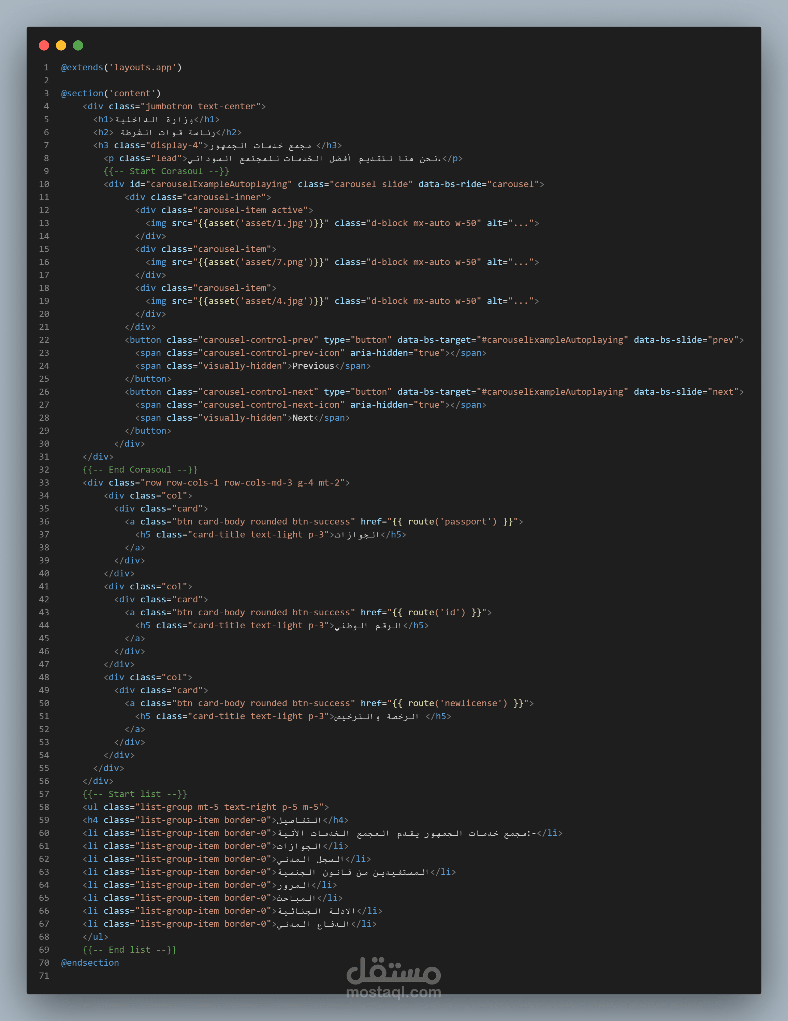
Task: Click 'asset/1.jpg' image source text
Action: coord(274,223)
